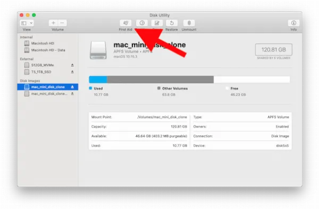Click the gray Other Volumes legend swatch
This screenshot has width=319, height=209.
pos(159,88)
